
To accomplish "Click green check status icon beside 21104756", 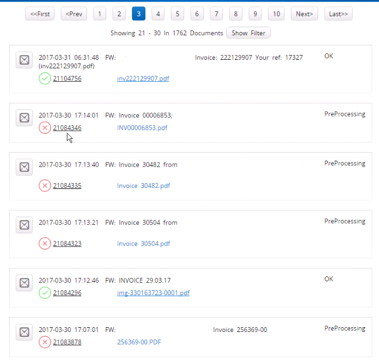I will click(45, 78).
